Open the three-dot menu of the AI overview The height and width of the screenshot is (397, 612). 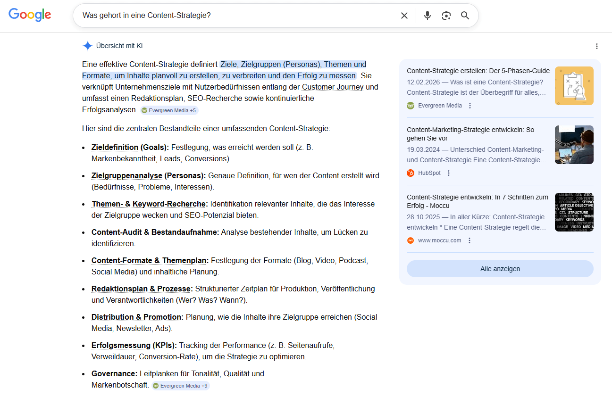pos(597,46)
